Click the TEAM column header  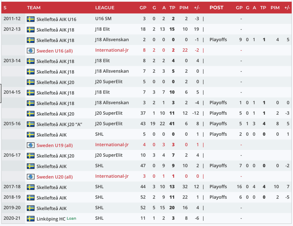(x=34, y=8)
